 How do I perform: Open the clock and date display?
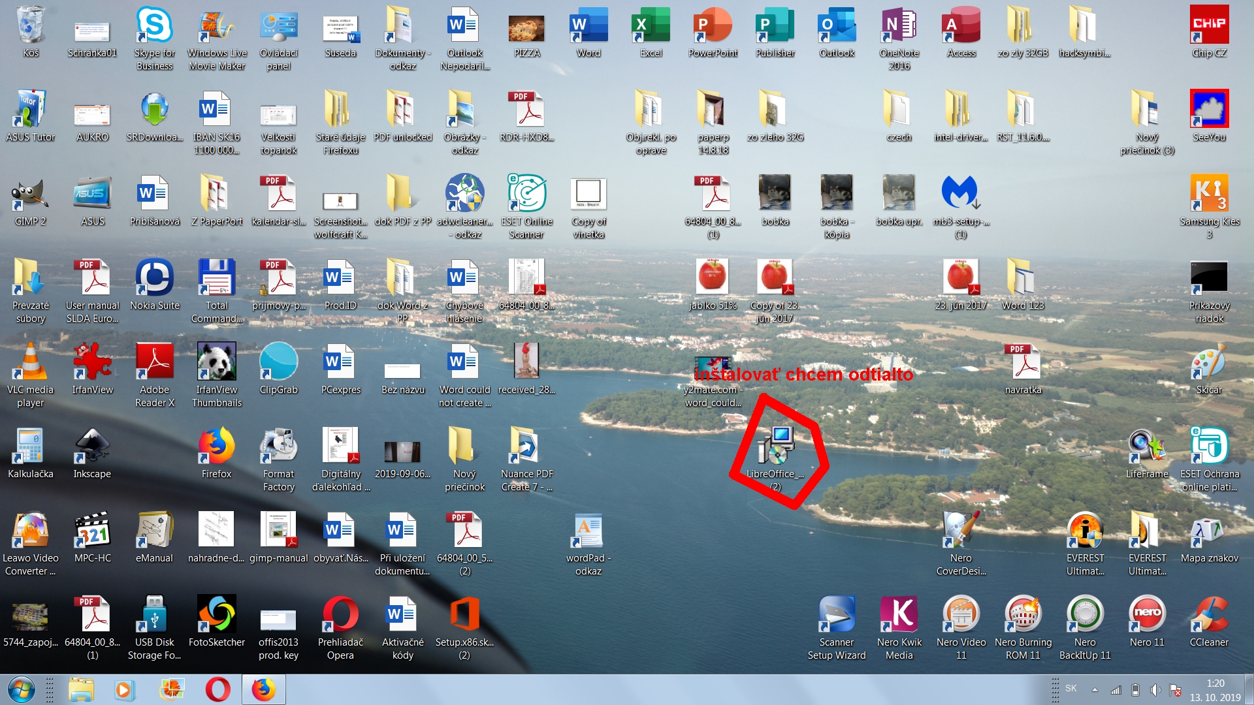point(1215,690)
